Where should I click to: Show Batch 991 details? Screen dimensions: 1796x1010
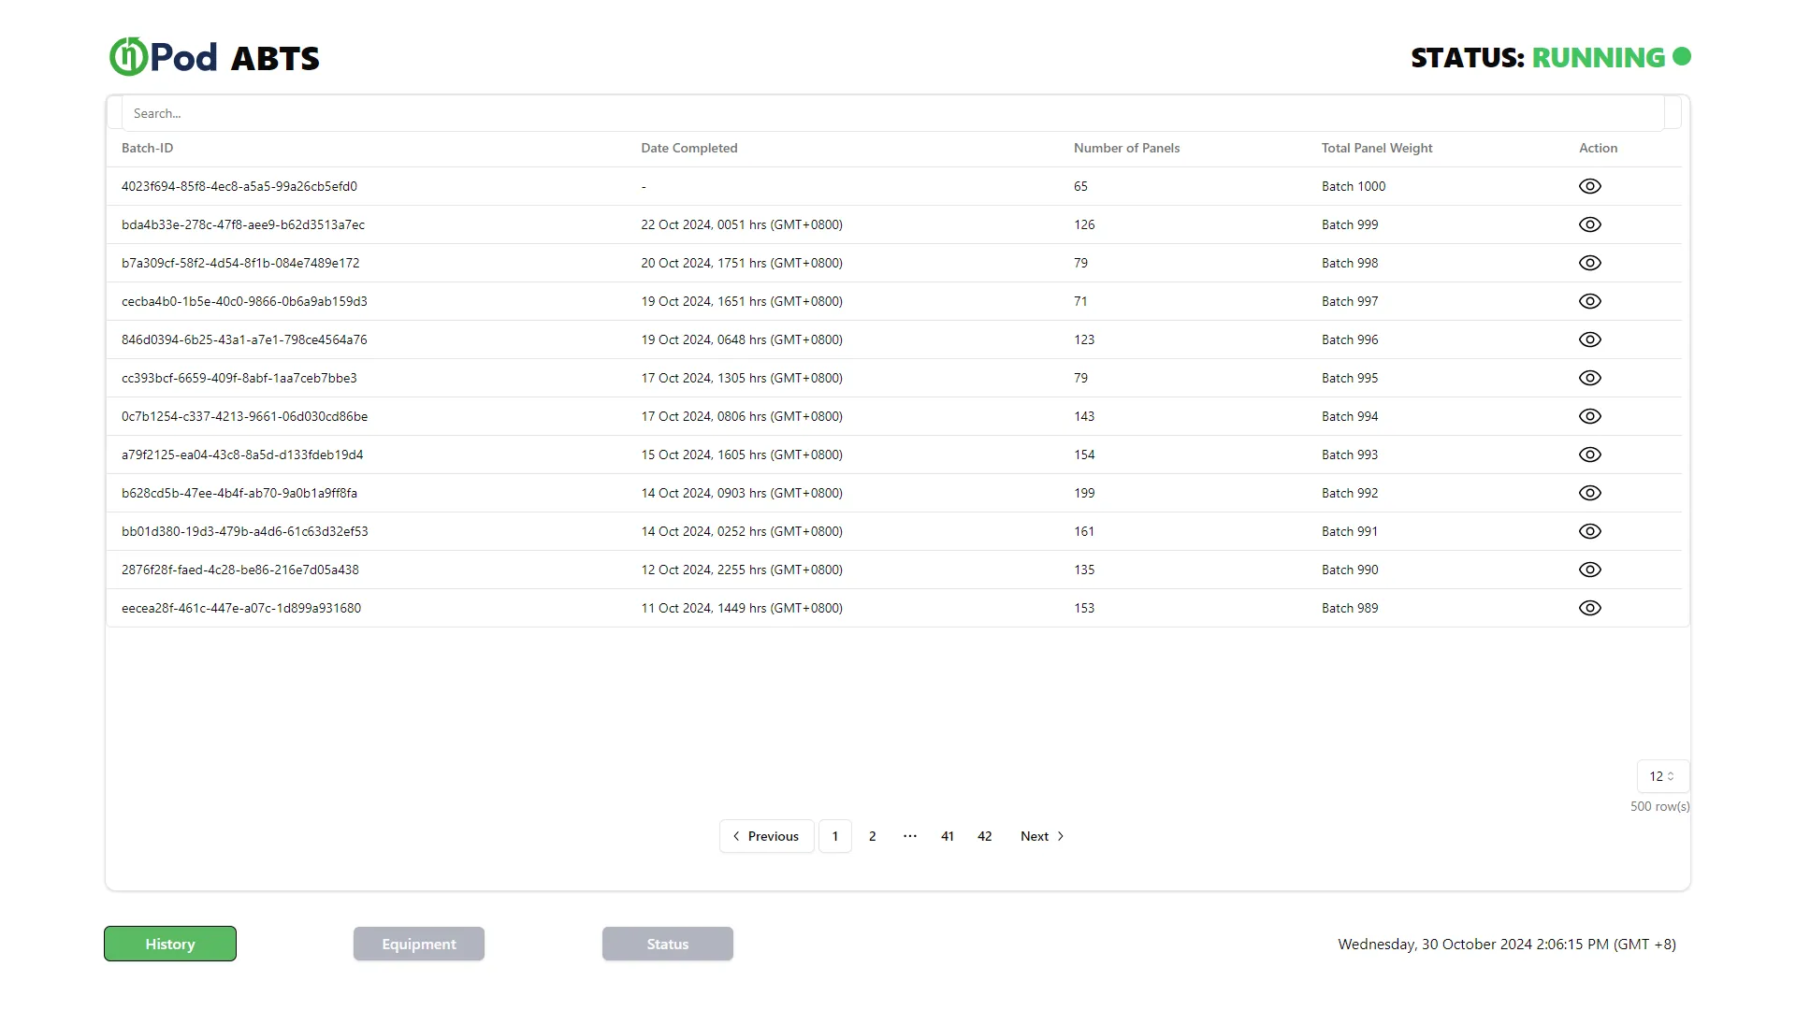1590,531
